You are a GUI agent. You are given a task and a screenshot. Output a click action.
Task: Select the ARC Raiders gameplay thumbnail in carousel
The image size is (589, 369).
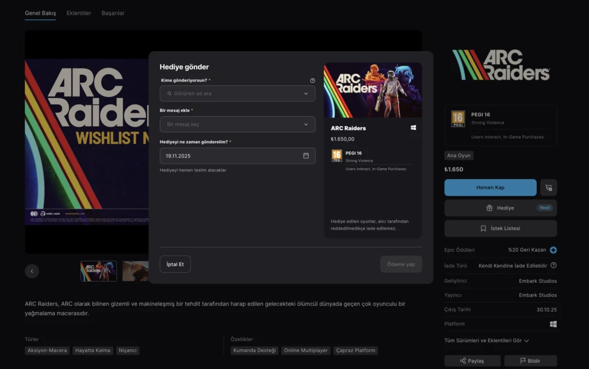[x=98, y=271]
